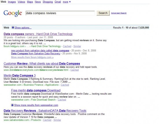Viewport: 159px width, 124px height.
Task: Find Similar pages for salvationdata.com result
Action: click(57, 120)
